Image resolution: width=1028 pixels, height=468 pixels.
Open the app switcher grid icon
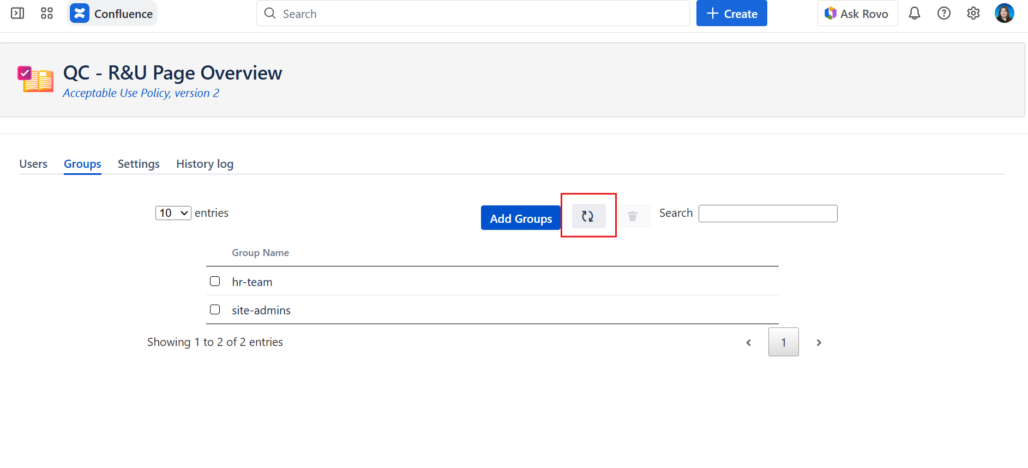tap(47, 14)
